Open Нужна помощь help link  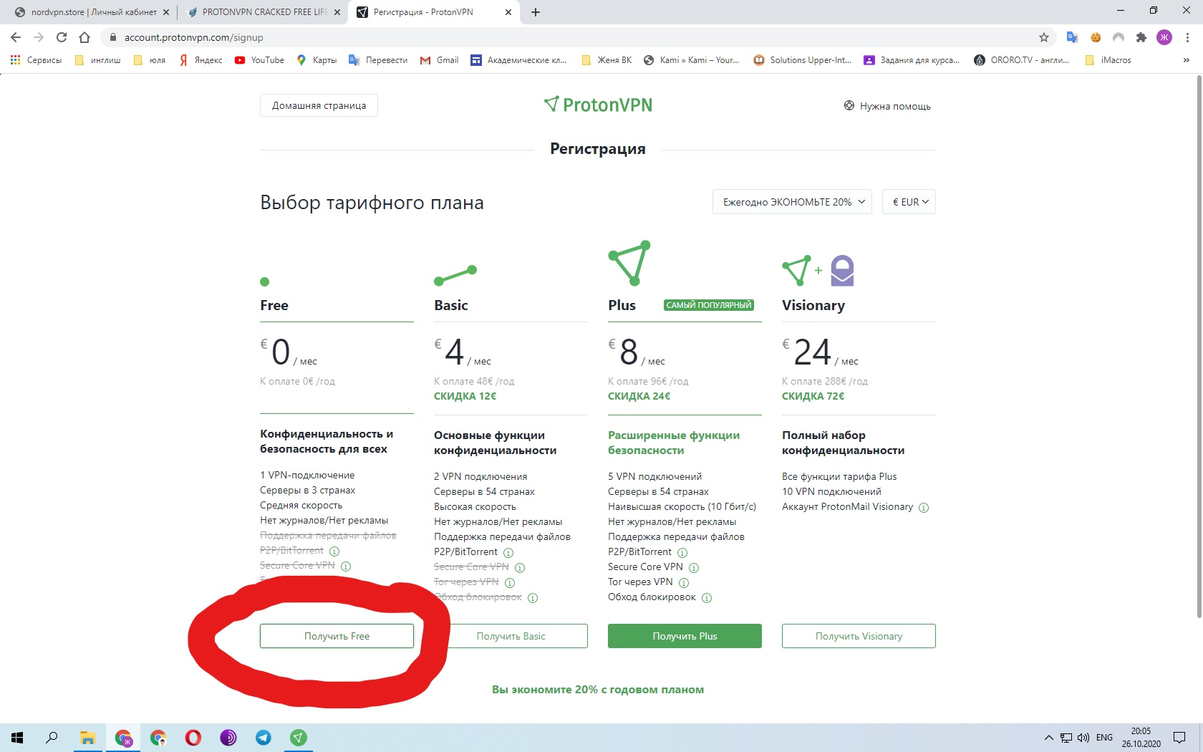tap(887, 106)
